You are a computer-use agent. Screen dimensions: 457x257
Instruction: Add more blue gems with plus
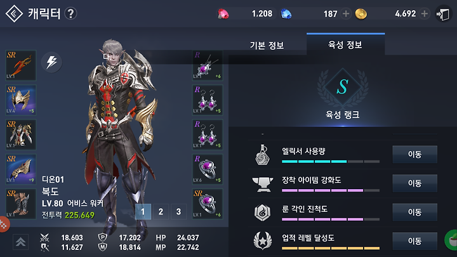click(x=346, y=14)
